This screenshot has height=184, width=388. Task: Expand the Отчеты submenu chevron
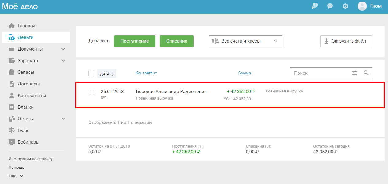coord(63,119)
